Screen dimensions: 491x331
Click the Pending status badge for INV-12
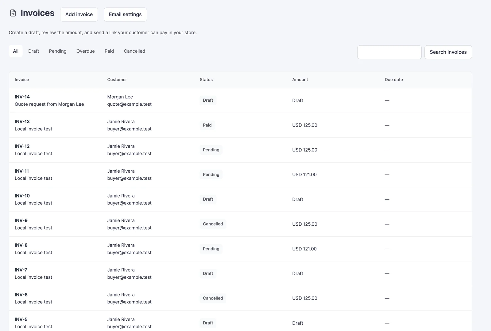point(211,150)
